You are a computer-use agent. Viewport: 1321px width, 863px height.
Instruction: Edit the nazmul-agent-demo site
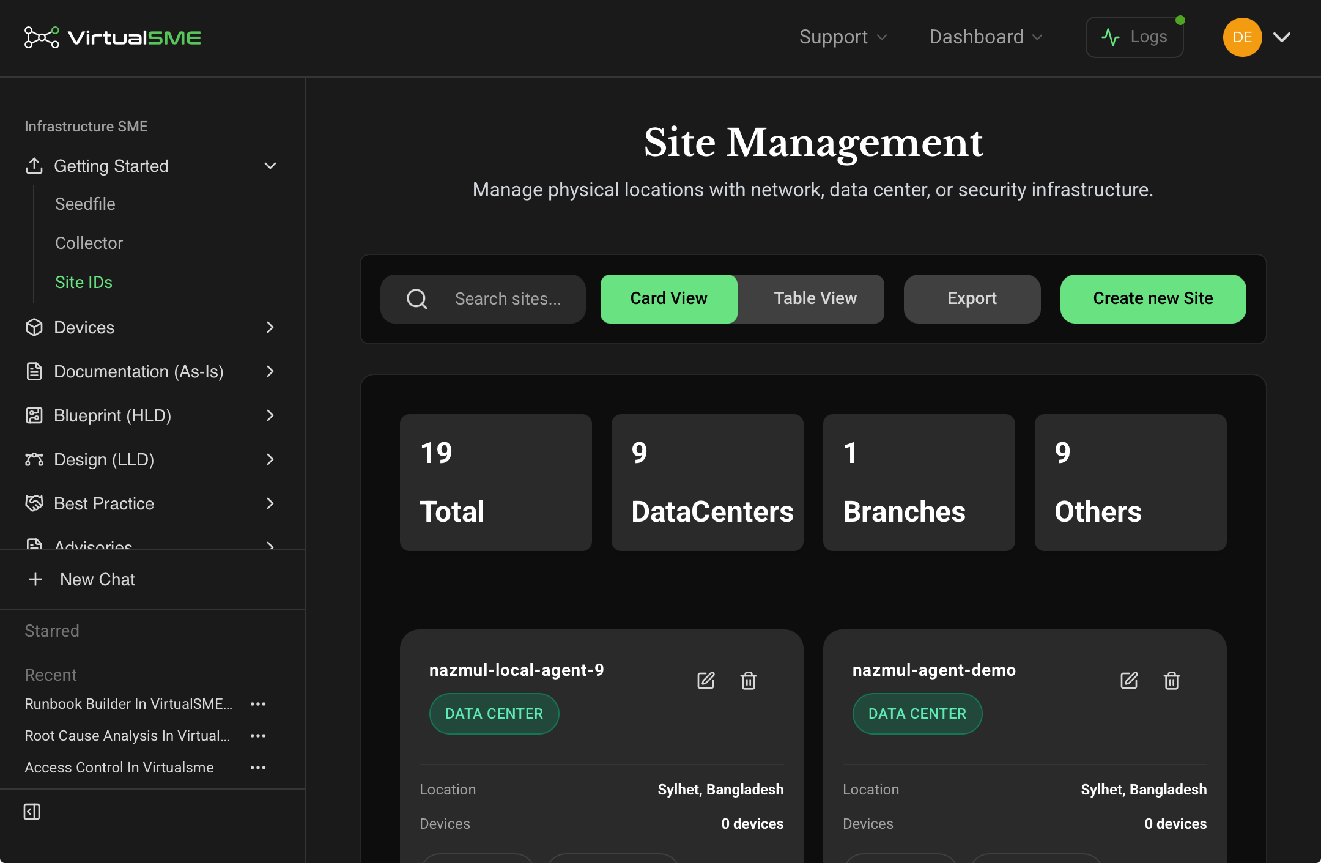pyautogui.click(x=1129, y=681)
